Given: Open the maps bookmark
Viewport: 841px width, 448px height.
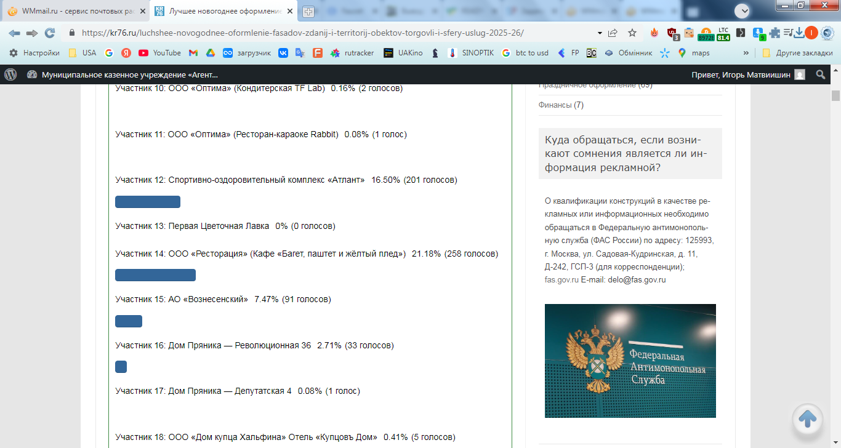Looking at the screenshot, I should (x=694, y=53).
